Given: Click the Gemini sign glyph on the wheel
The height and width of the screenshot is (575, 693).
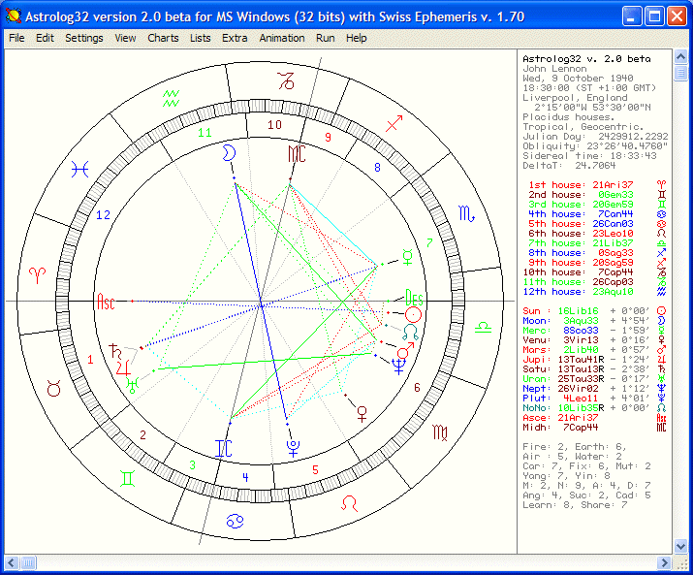Looking at the screenshot, I should (127, 479).
